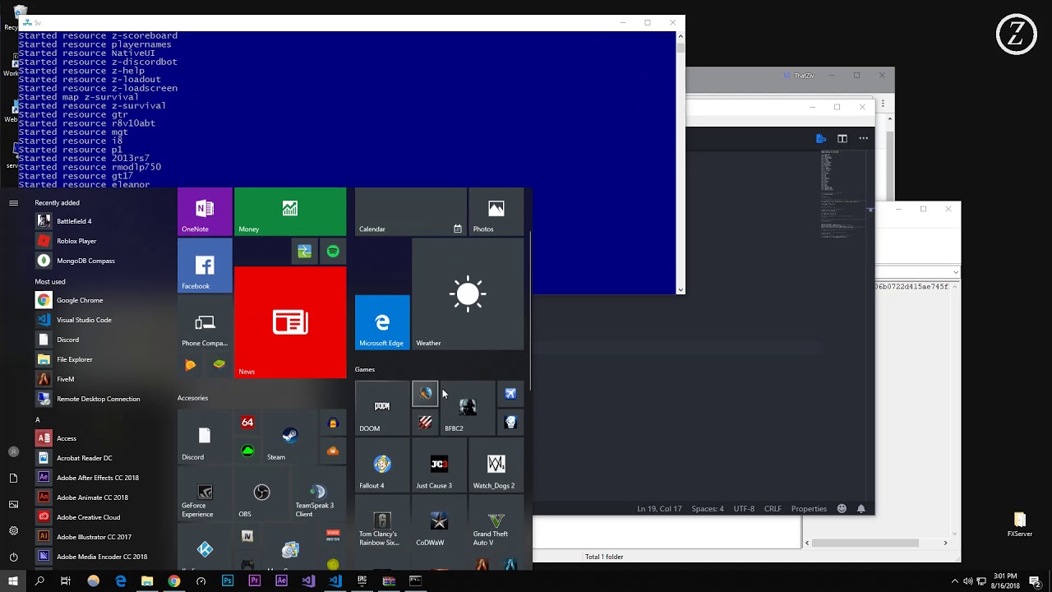Open Google Chrome from Most used

pyautogui.click(x=103, y=300)
